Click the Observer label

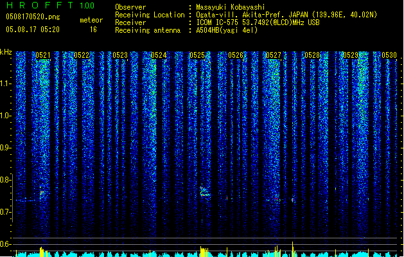[x=130, y=7]
